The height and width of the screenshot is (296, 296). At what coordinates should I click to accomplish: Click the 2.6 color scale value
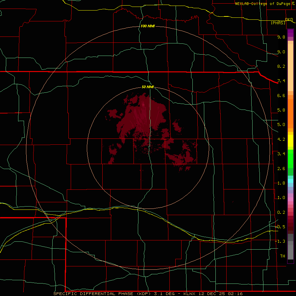281,169
